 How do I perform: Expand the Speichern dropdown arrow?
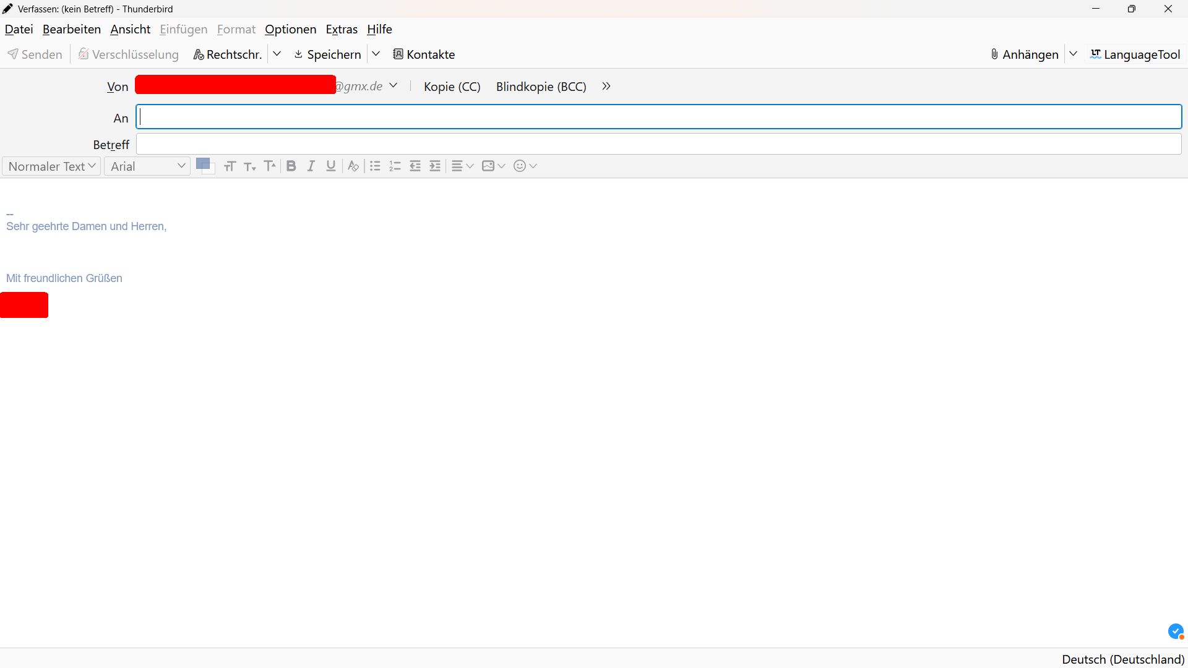(x=376, y=54)
